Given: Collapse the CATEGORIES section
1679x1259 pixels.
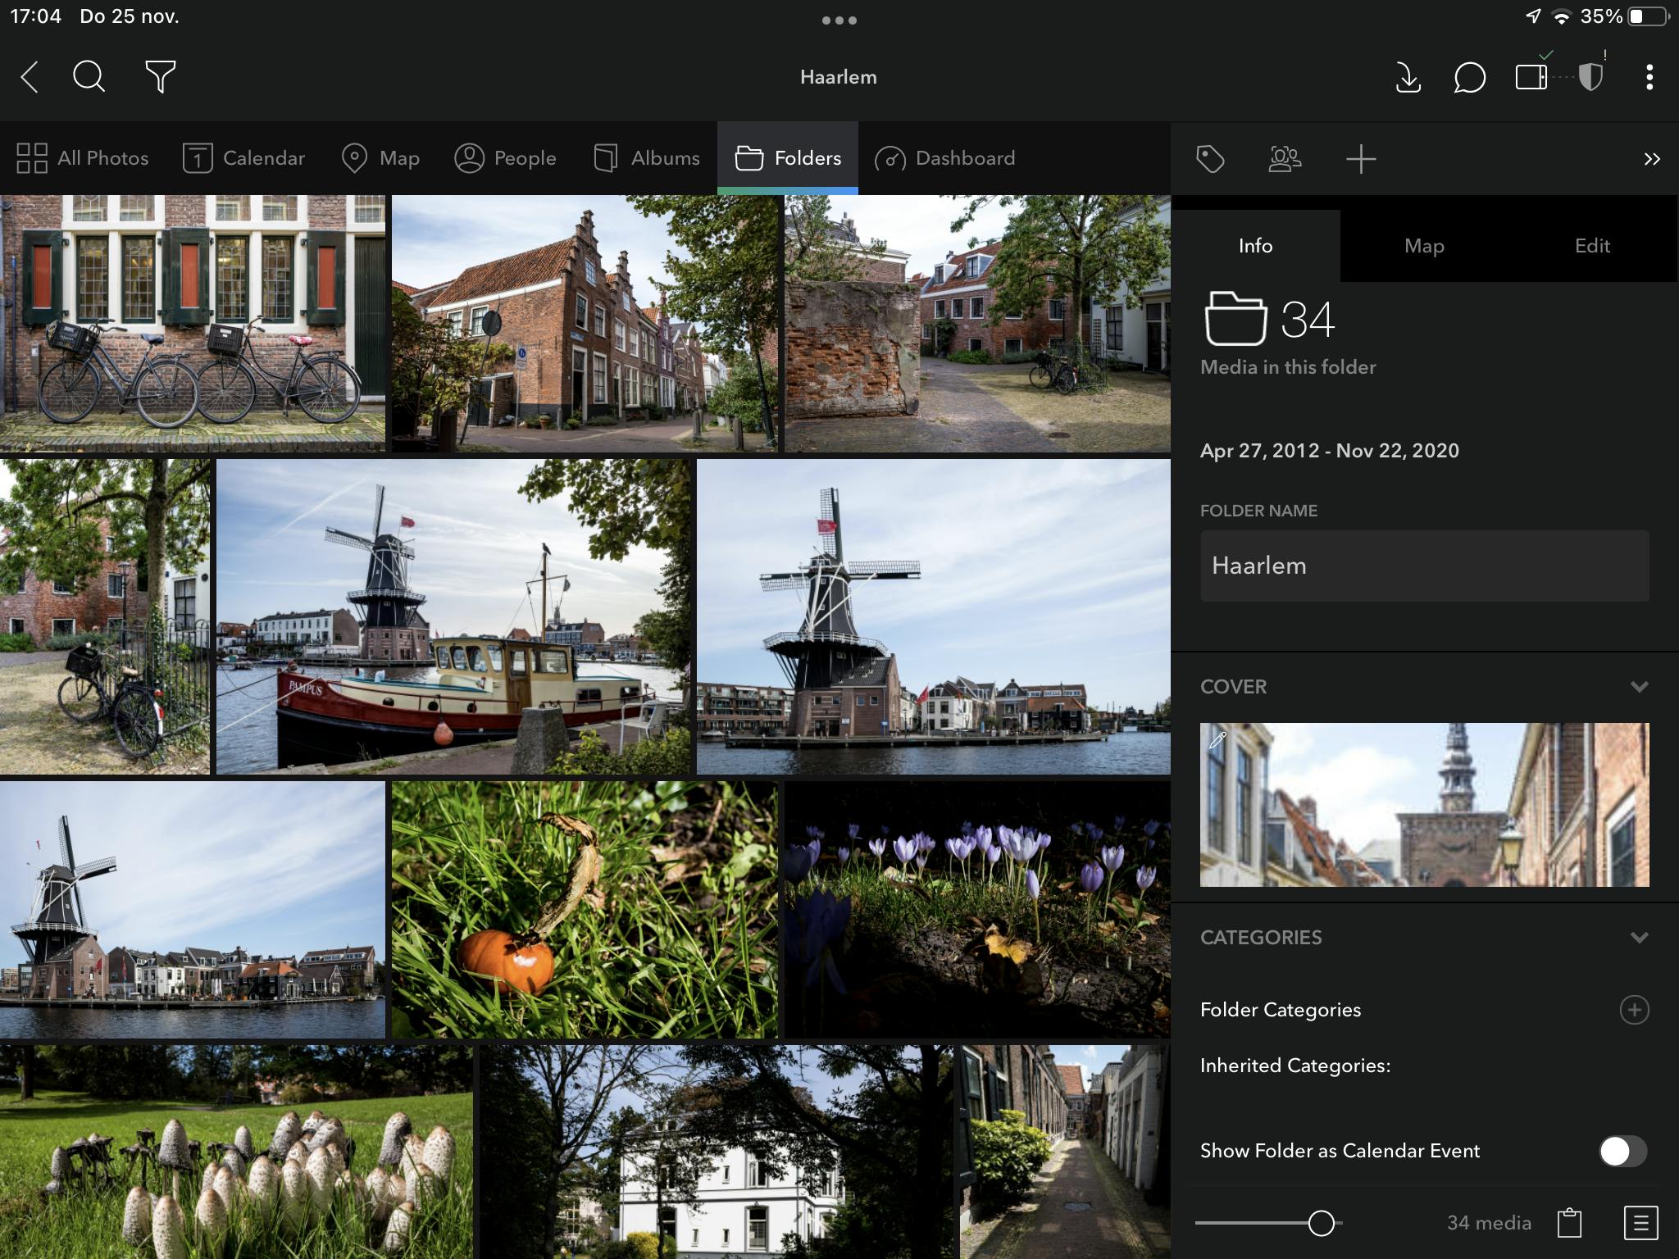Looking at the screenshot, I should 1639,938.
